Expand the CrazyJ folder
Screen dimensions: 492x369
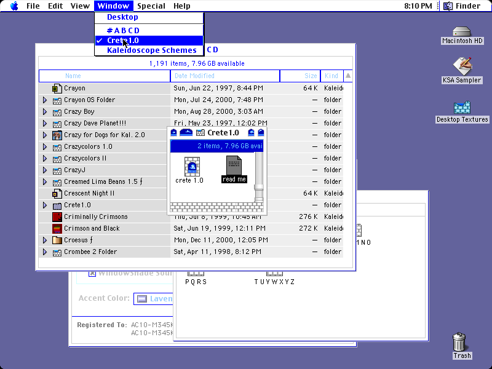click(44, 170)
